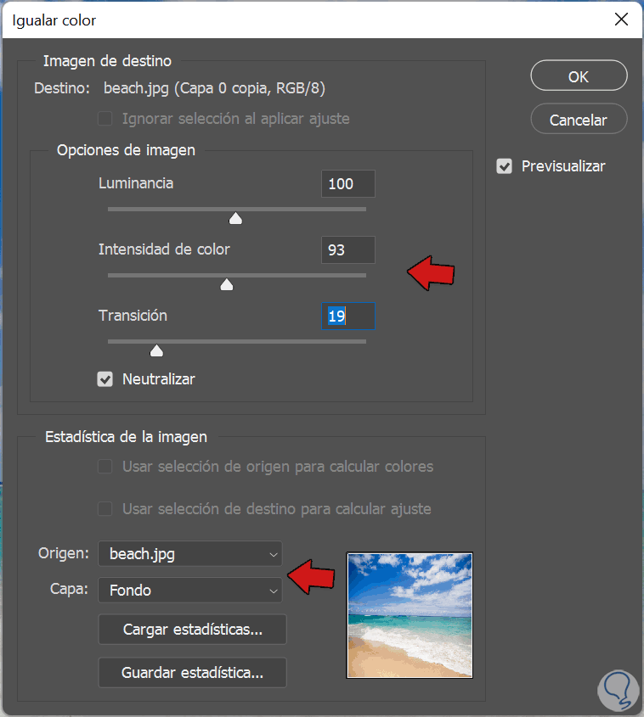Image resolution: width=644 pixels, height=717 pixels.
Task: Open the Origen dropdown showing beach.jpg
Action: point(189,554)
